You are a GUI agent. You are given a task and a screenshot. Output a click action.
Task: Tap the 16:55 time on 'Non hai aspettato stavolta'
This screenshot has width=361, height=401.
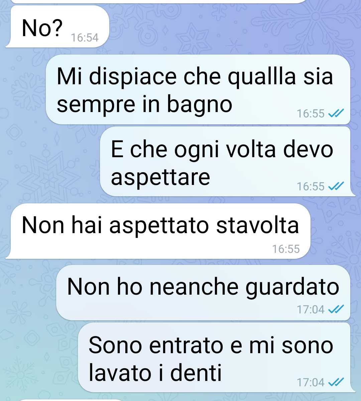coord(286,249)
